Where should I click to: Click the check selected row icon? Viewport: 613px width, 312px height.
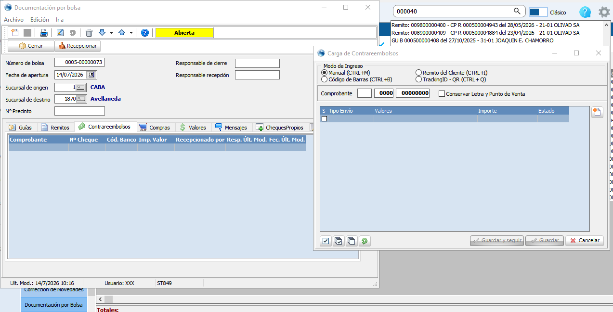pos(326,241)
